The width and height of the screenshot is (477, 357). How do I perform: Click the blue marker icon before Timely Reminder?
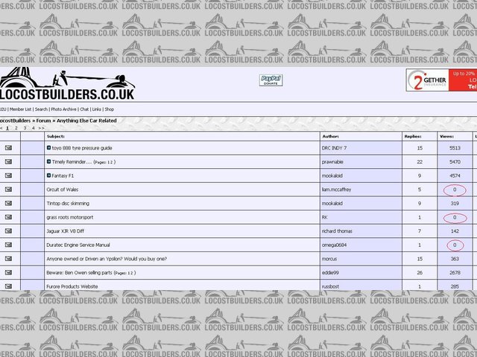tap(48, 161)
